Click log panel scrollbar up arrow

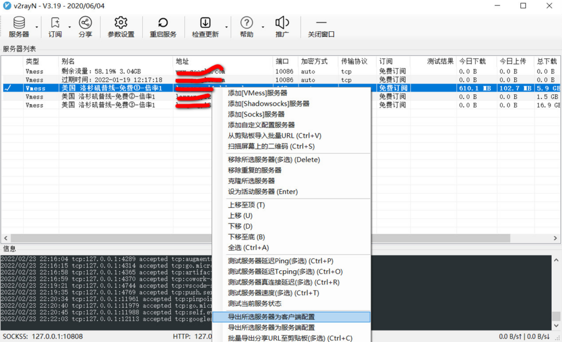pyautogui.click(x=556, y=260)
